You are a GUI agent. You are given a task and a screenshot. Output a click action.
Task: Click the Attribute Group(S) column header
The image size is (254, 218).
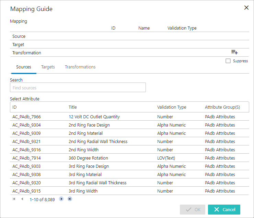pos(222,107)
